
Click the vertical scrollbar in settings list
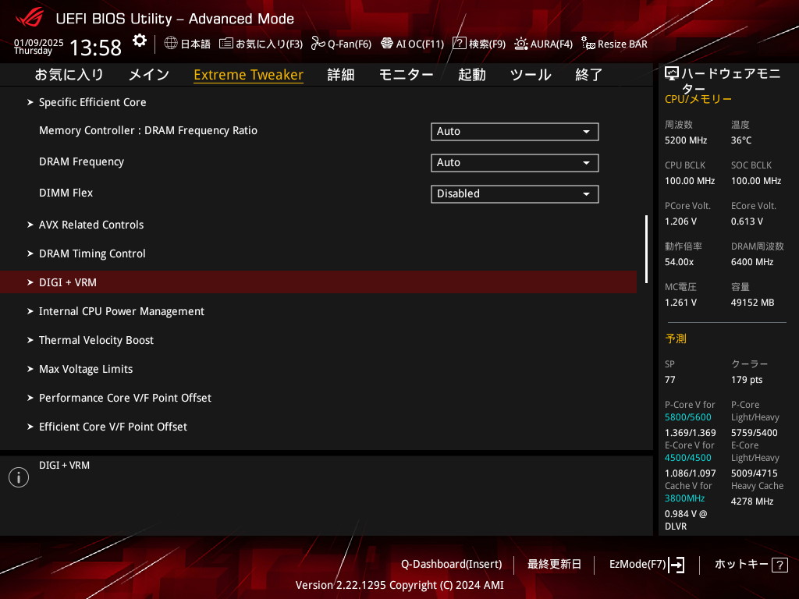click(646, 242)
